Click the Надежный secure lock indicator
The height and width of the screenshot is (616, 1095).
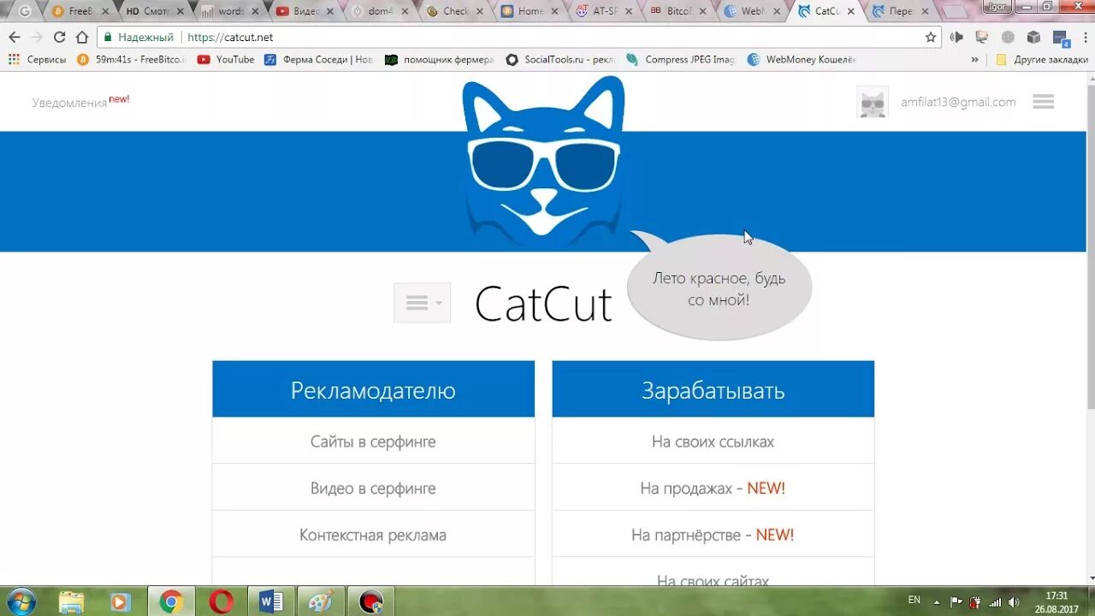pyautogui.click(x=139, y=38)
